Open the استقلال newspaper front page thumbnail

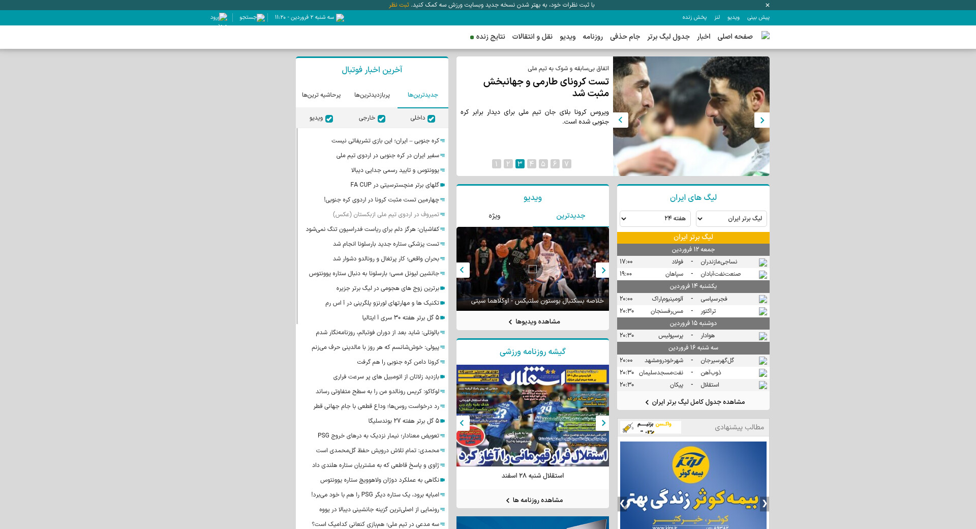point(533,416)
